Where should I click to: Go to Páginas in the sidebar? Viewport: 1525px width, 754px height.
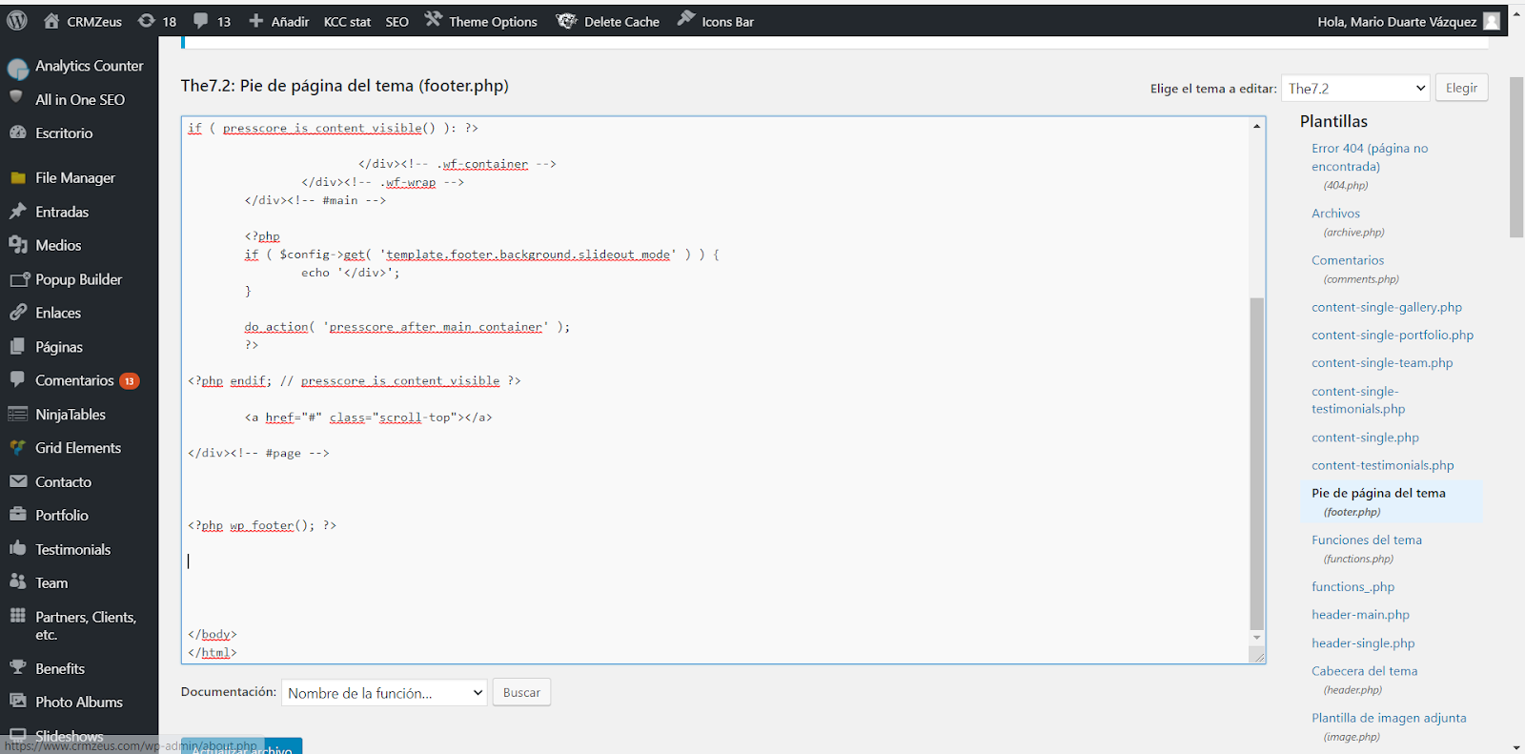pyautogui.click(x=59, y=347)
